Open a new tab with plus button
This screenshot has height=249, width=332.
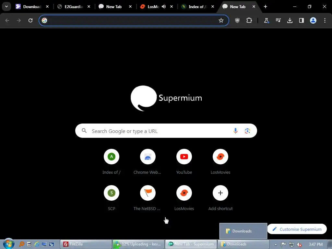click(266, 6)
